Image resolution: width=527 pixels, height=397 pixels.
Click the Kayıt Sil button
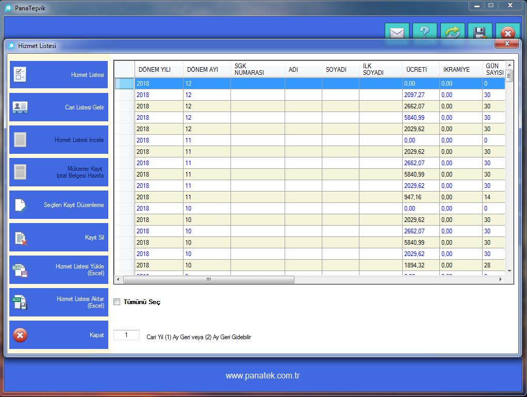(59, 237)
